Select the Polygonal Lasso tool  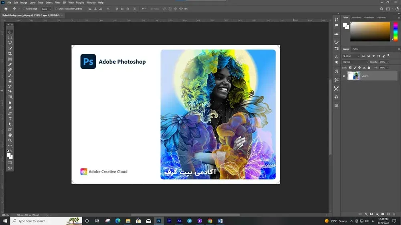pos(10,43)
